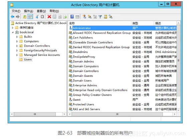Viewport: 189px width, 140px height.
Task: Click the Back arrow toolbar icon
Action: coord(13,17)
